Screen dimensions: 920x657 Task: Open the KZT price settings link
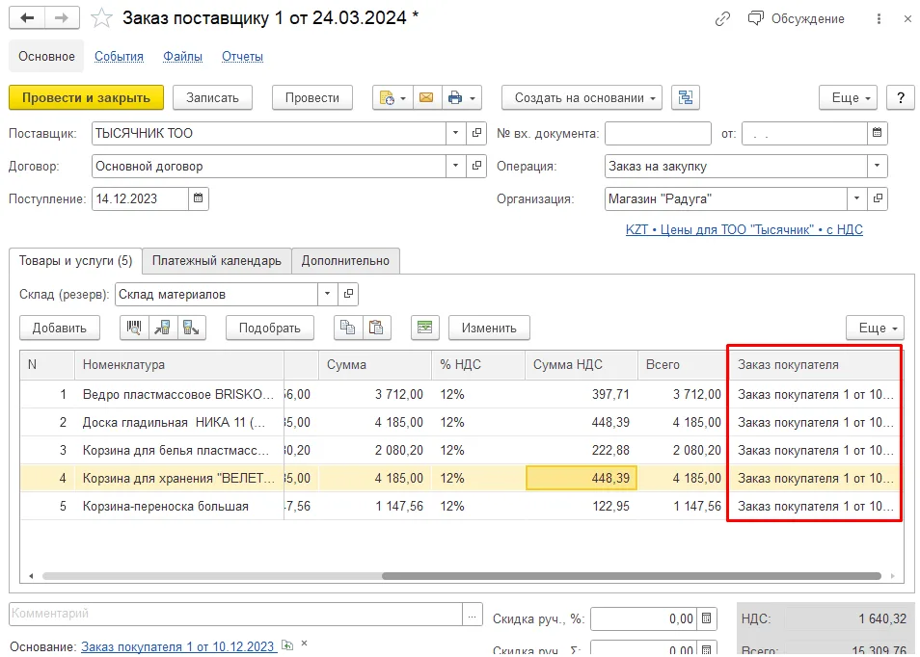[744, 229]
